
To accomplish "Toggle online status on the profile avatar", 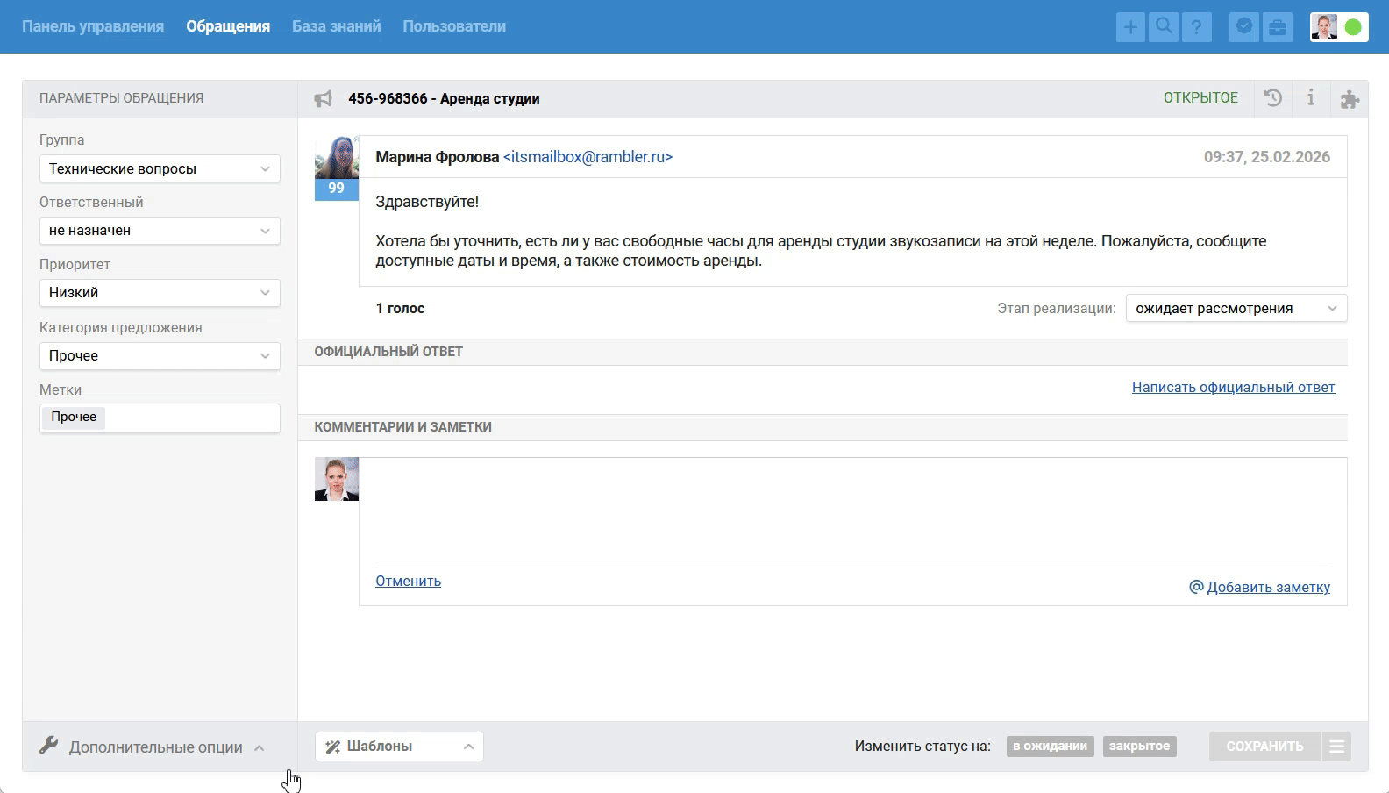I will coord(1353,27).
